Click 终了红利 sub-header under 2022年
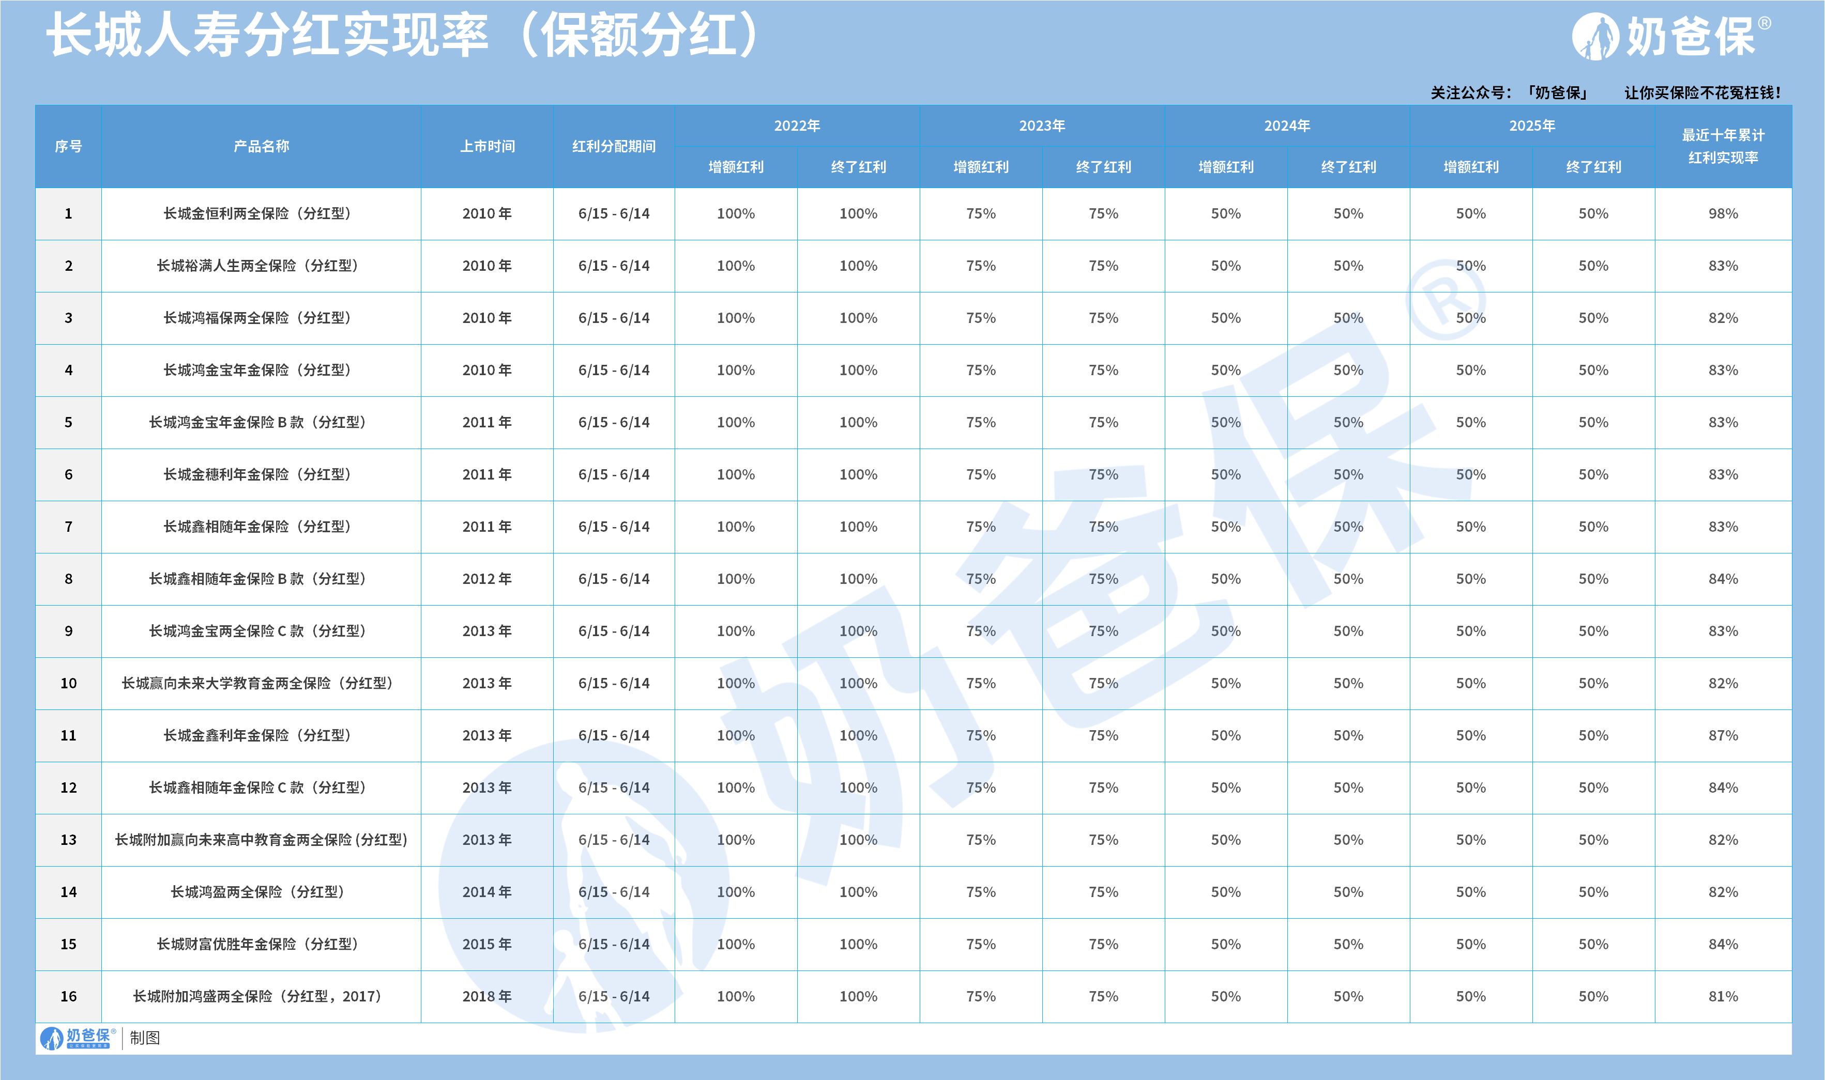This screenshot has width=1825, height=1080. click(858, 167)
